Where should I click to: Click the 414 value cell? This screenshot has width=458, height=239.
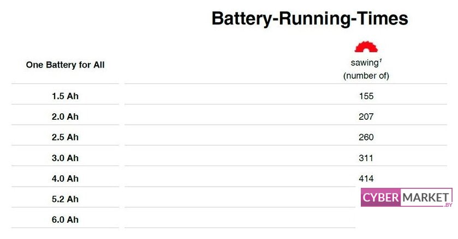366,179
